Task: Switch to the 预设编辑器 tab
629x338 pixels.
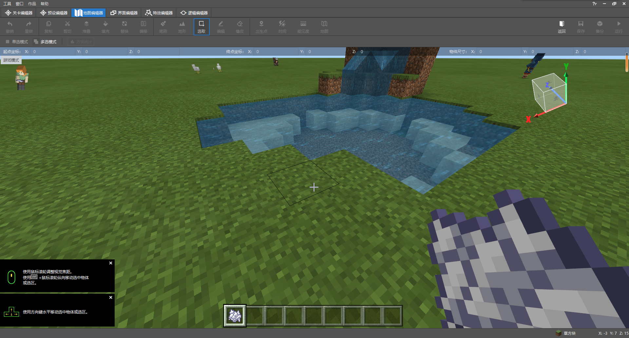Action: pos(54,13)
